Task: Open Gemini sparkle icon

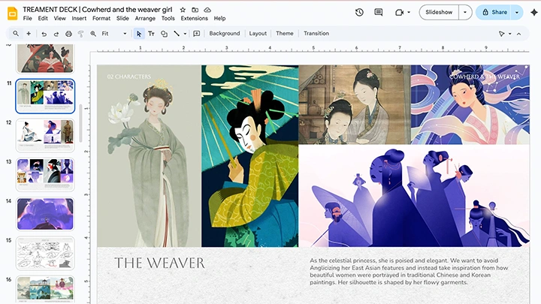Action: tap(534, 13)
